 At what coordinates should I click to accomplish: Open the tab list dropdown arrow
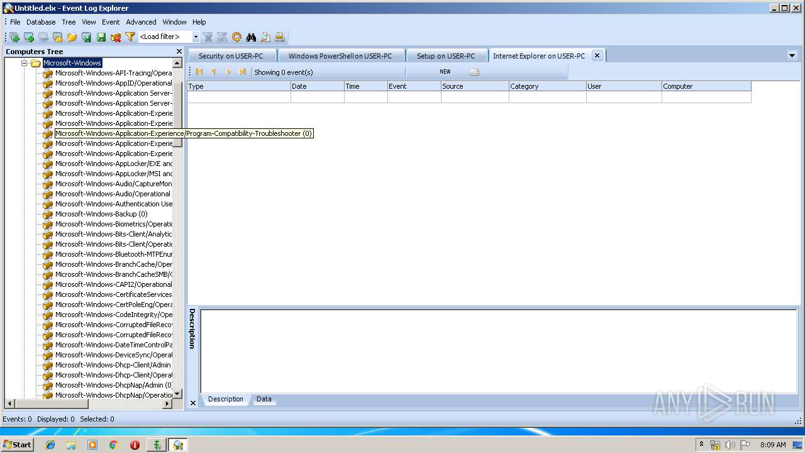[792, 55]
